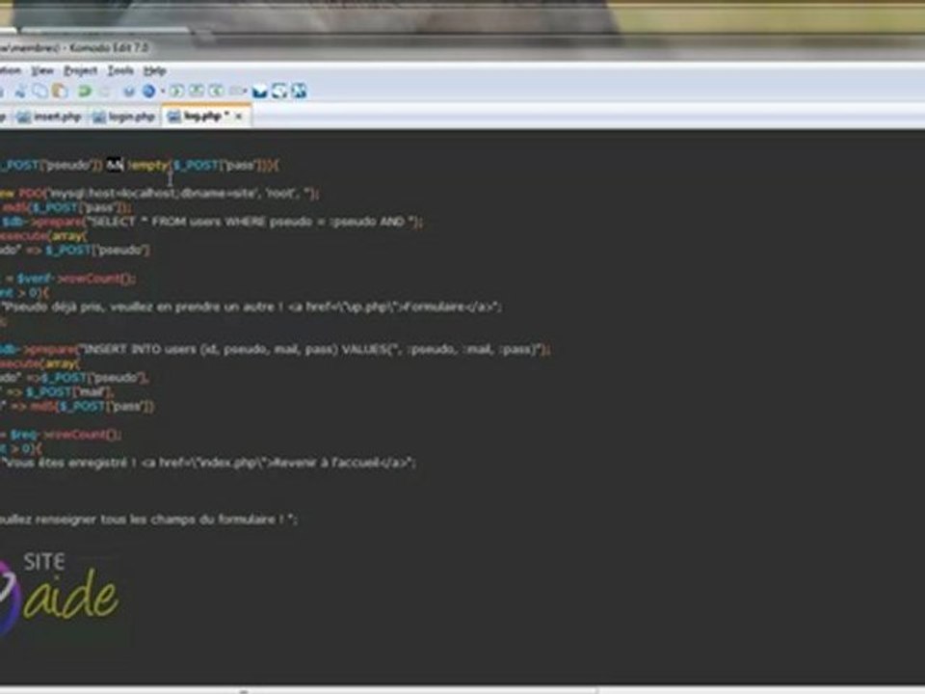Open the dropdown arrow beside the globe icon
Screen dimensions: 925x694
(x=162, y=92)
